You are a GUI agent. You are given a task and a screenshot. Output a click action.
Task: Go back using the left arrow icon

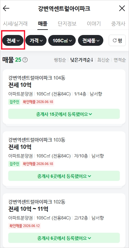6,9
